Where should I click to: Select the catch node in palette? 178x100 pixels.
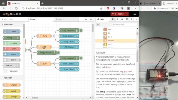point(12,49)
